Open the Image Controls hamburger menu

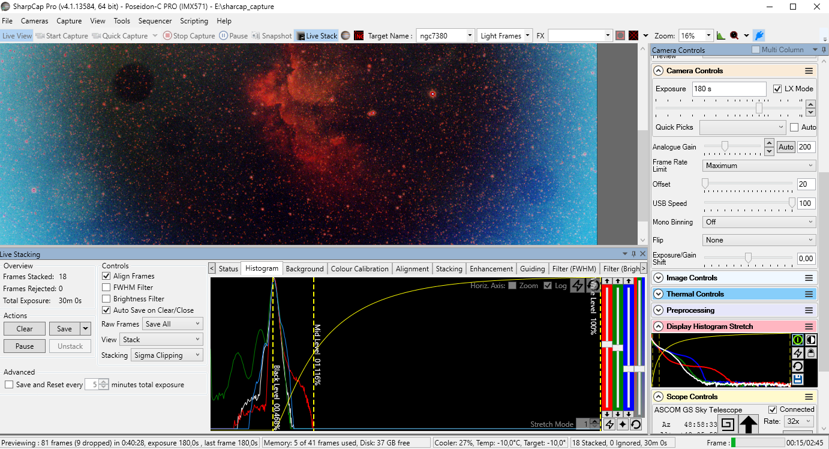809,278
